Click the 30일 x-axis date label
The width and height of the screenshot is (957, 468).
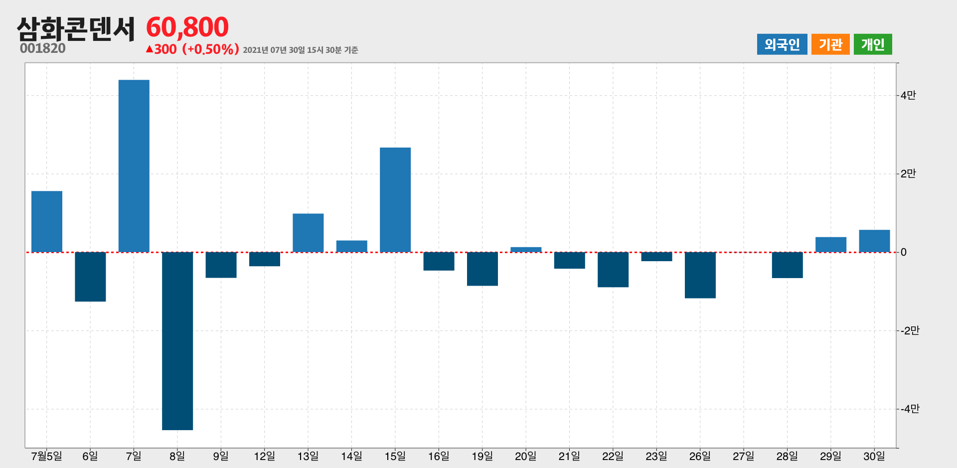(x=874, y=456)
